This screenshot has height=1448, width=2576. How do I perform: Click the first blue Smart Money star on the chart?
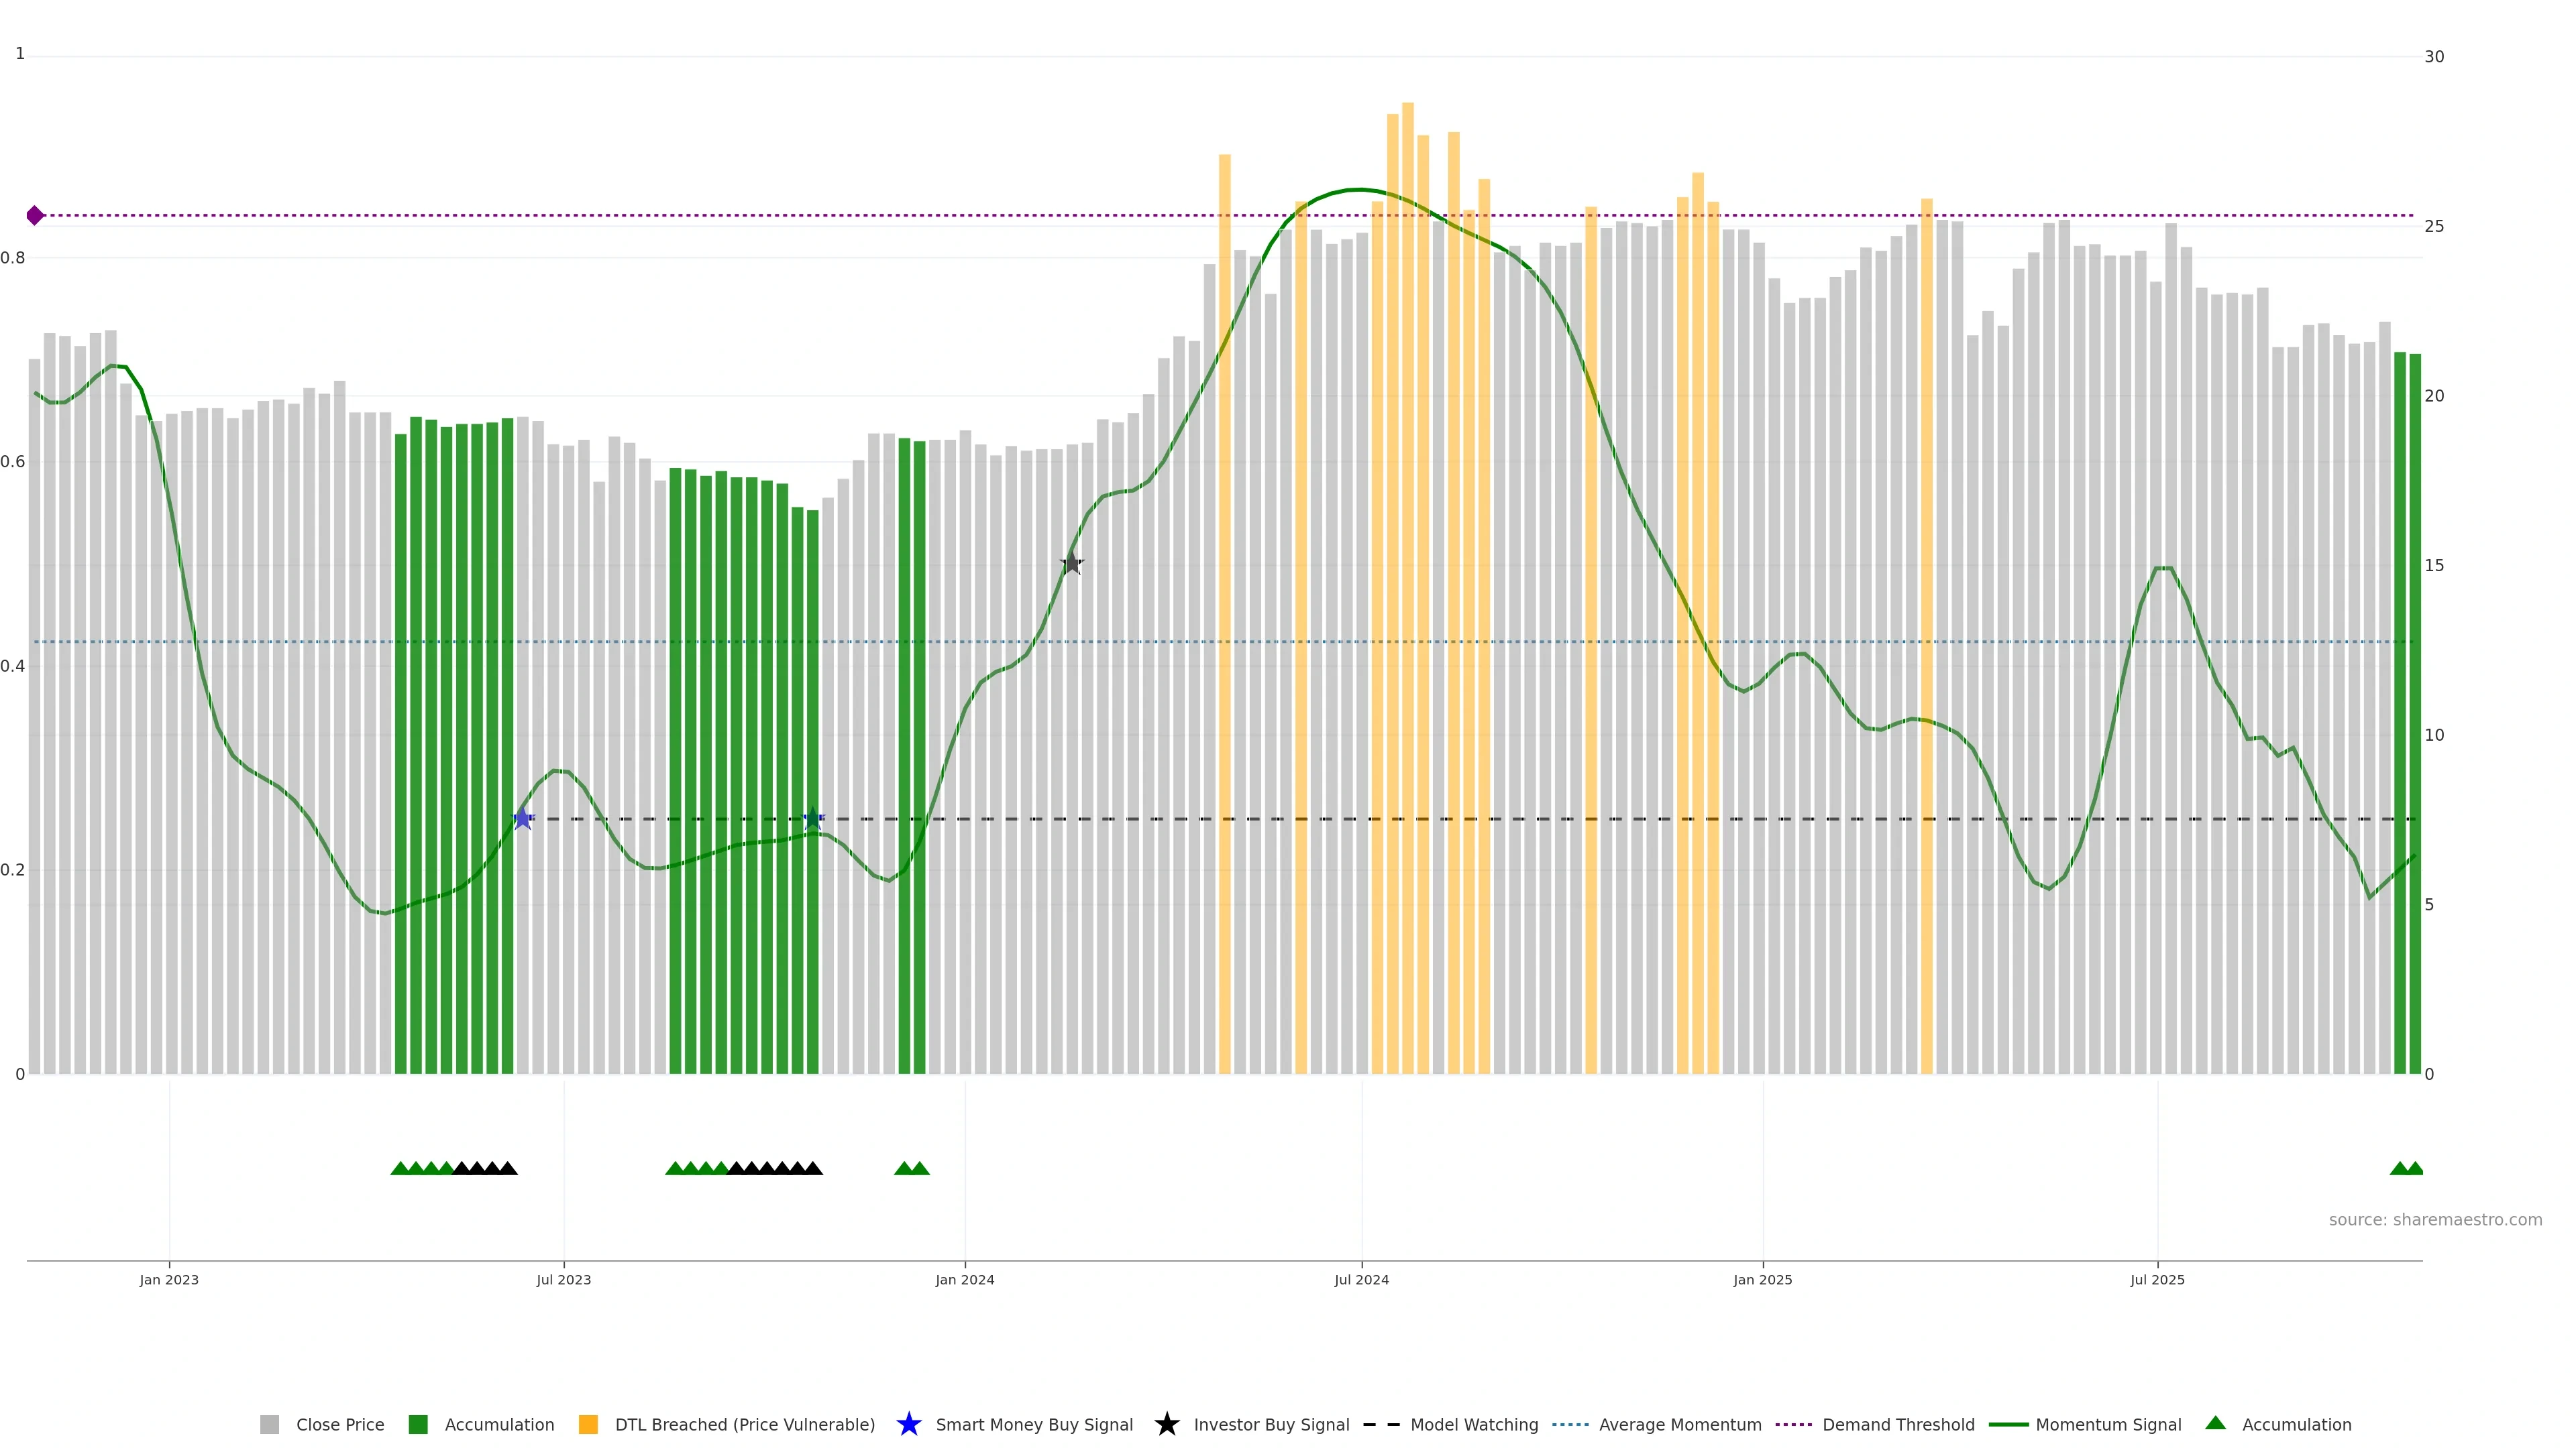point(523,819)
